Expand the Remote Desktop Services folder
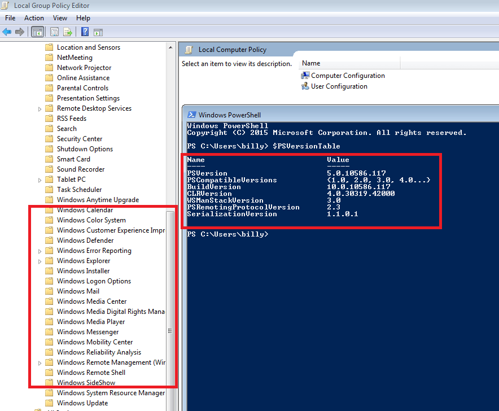The image size is (499, 411). pos(40,108)
